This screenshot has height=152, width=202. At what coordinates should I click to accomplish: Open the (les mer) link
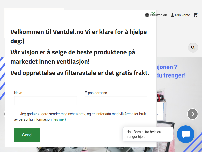point(59,119)
